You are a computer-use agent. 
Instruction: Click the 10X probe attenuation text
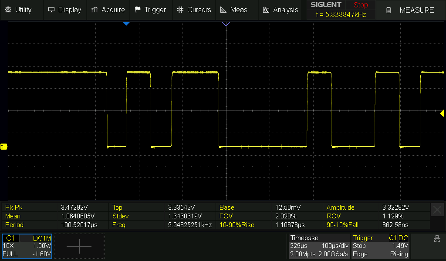click(x=8, y=246)
